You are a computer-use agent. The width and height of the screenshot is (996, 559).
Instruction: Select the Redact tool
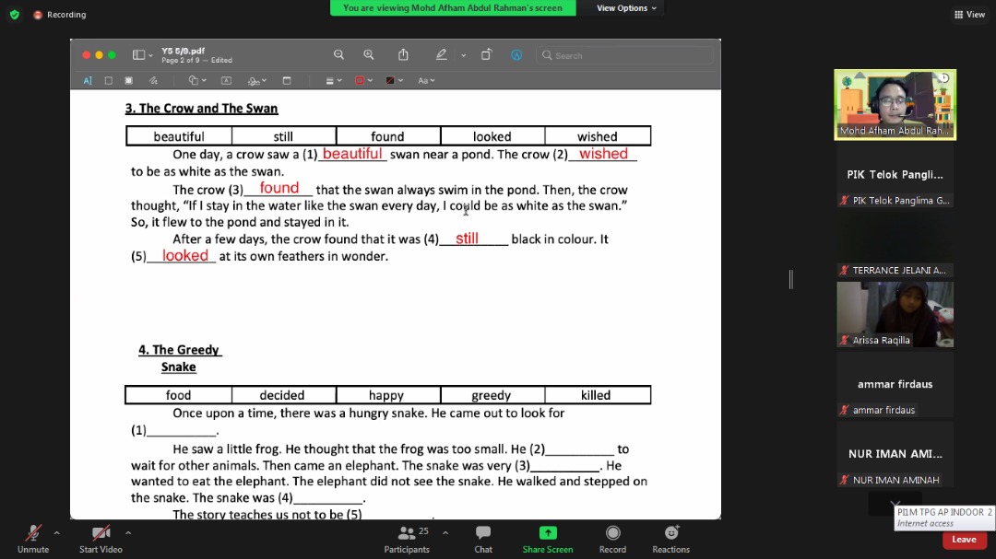point(129,81)
